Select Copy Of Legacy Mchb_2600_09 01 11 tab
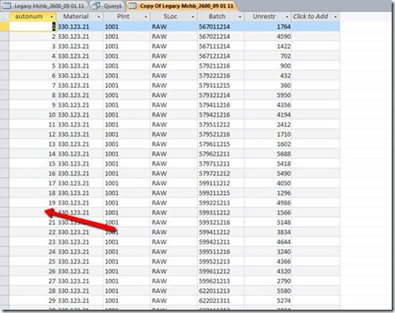Screen dimensions: 395x313 pos(182,6)
